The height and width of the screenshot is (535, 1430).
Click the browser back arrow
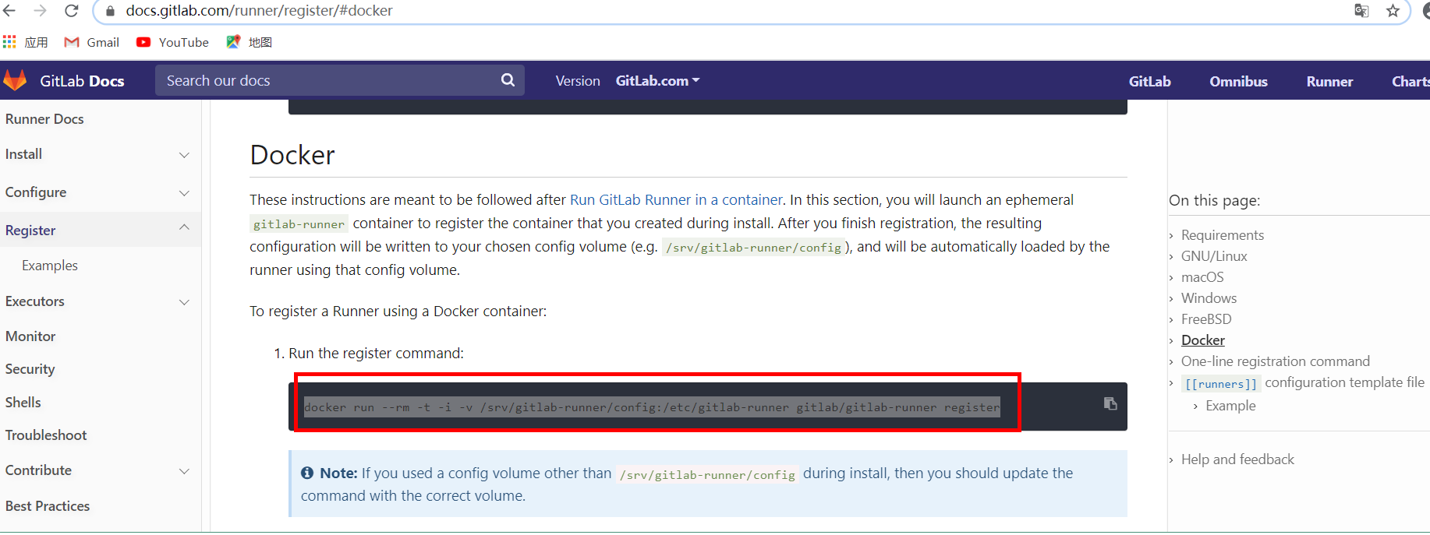9,11
